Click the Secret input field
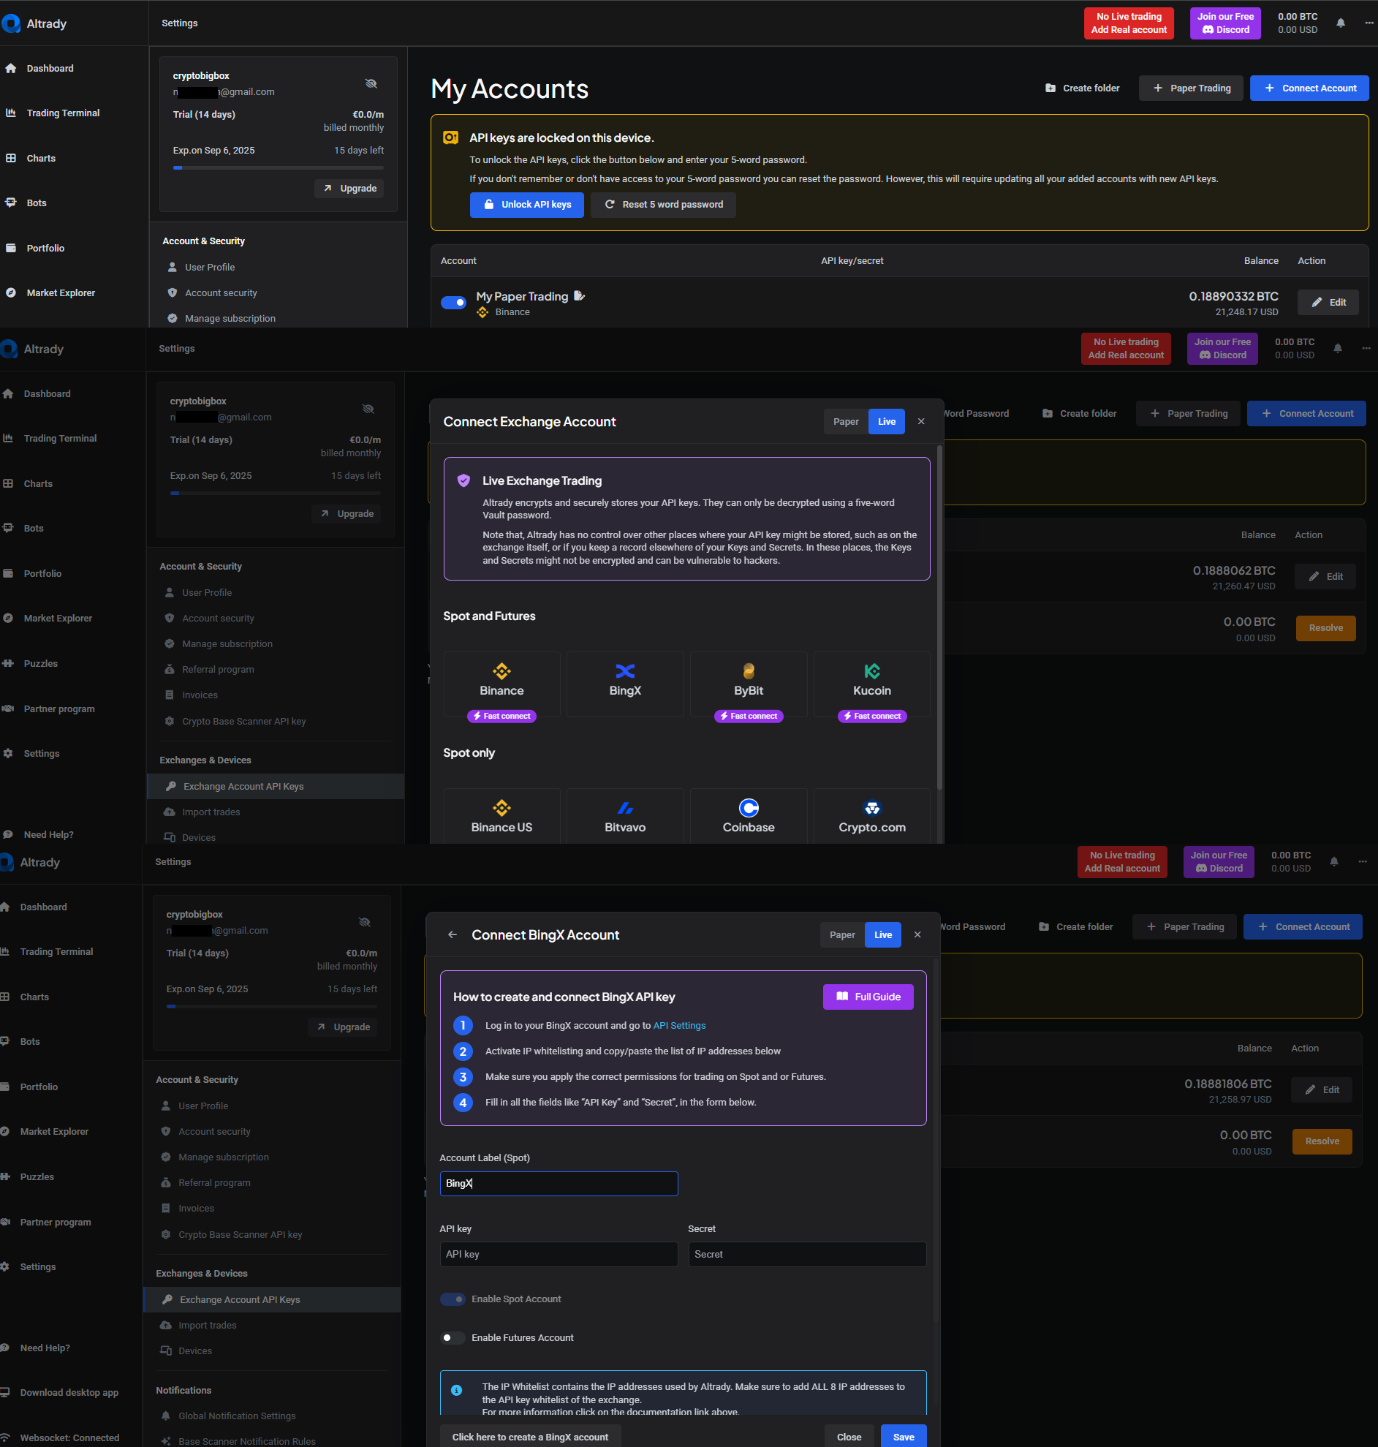 (807, 1255)
